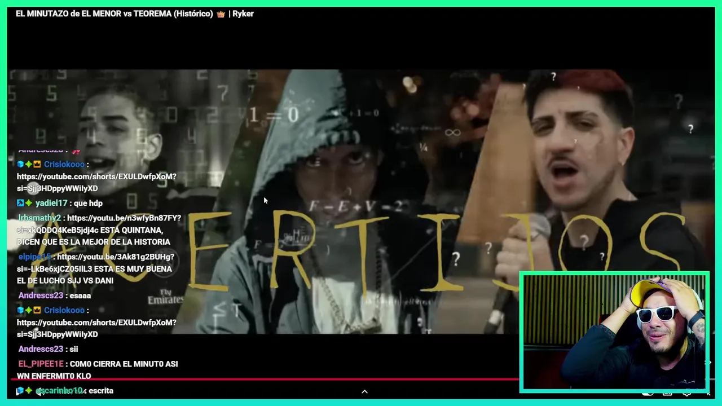The width and height of the screenshot is (722, 406).
Task: Click the streamer webcam overlay
Action: point(614,332)
